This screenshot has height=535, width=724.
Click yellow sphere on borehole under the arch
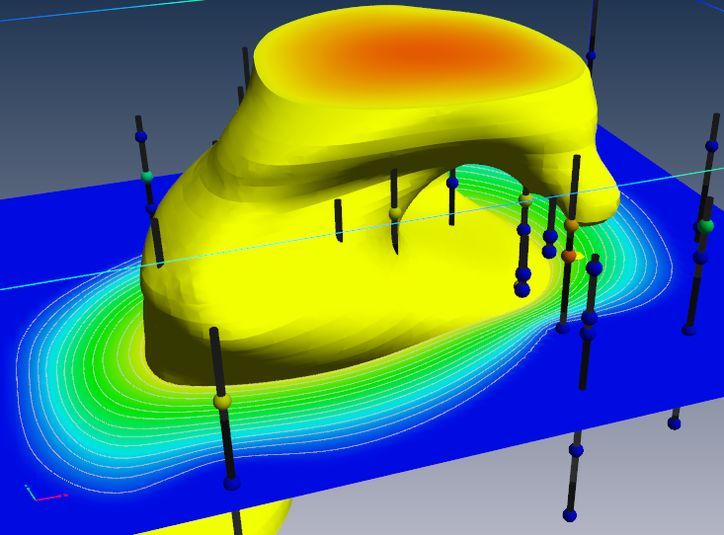pos(395,213)
